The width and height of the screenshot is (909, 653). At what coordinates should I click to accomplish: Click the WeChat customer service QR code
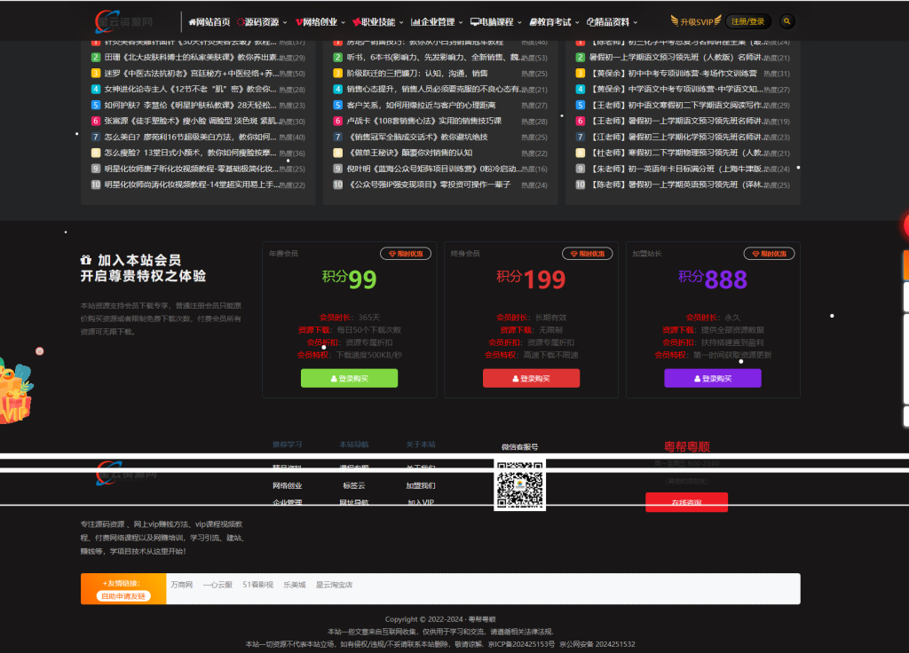tap(519, 485)
